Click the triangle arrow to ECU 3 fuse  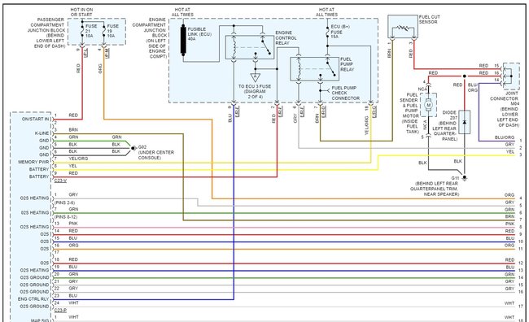coord(256,77)
